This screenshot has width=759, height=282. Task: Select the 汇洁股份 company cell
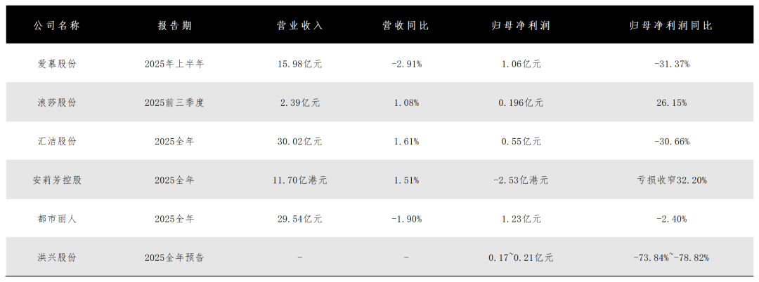[x=57, y=141]
